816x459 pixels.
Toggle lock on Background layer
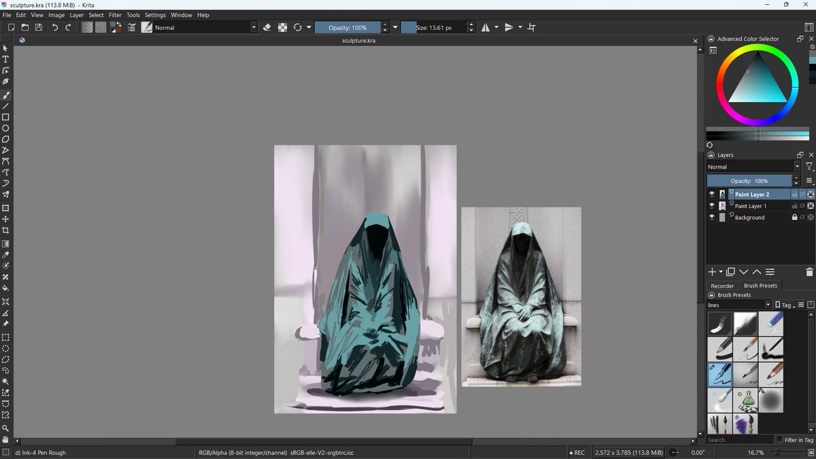coord(794,218)
